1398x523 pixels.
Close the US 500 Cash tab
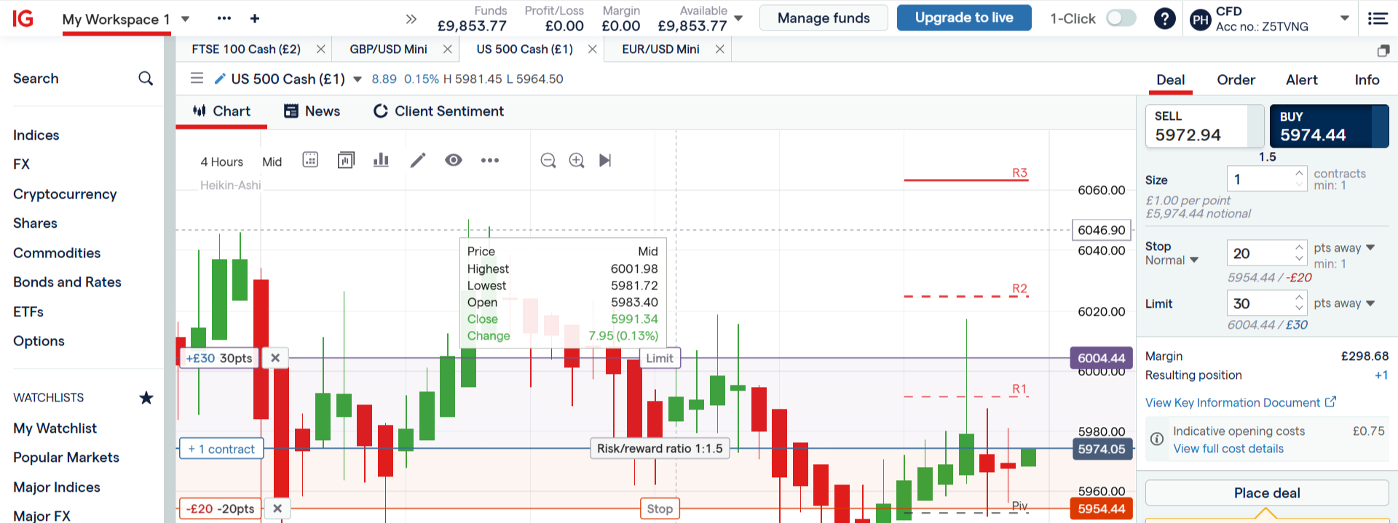[x=593, y=49]
